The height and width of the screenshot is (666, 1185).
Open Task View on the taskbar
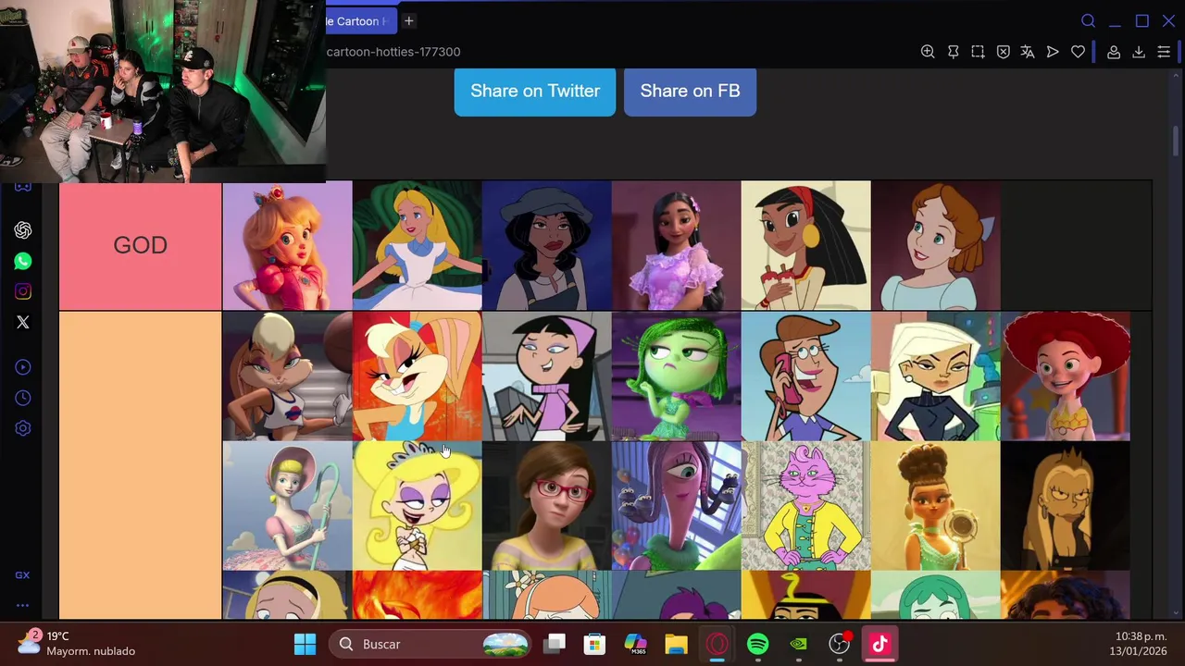click(555, 644)
